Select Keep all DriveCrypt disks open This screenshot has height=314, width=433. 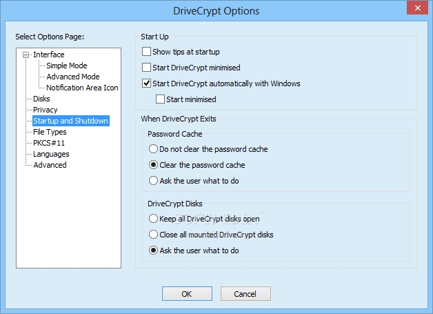153,219
